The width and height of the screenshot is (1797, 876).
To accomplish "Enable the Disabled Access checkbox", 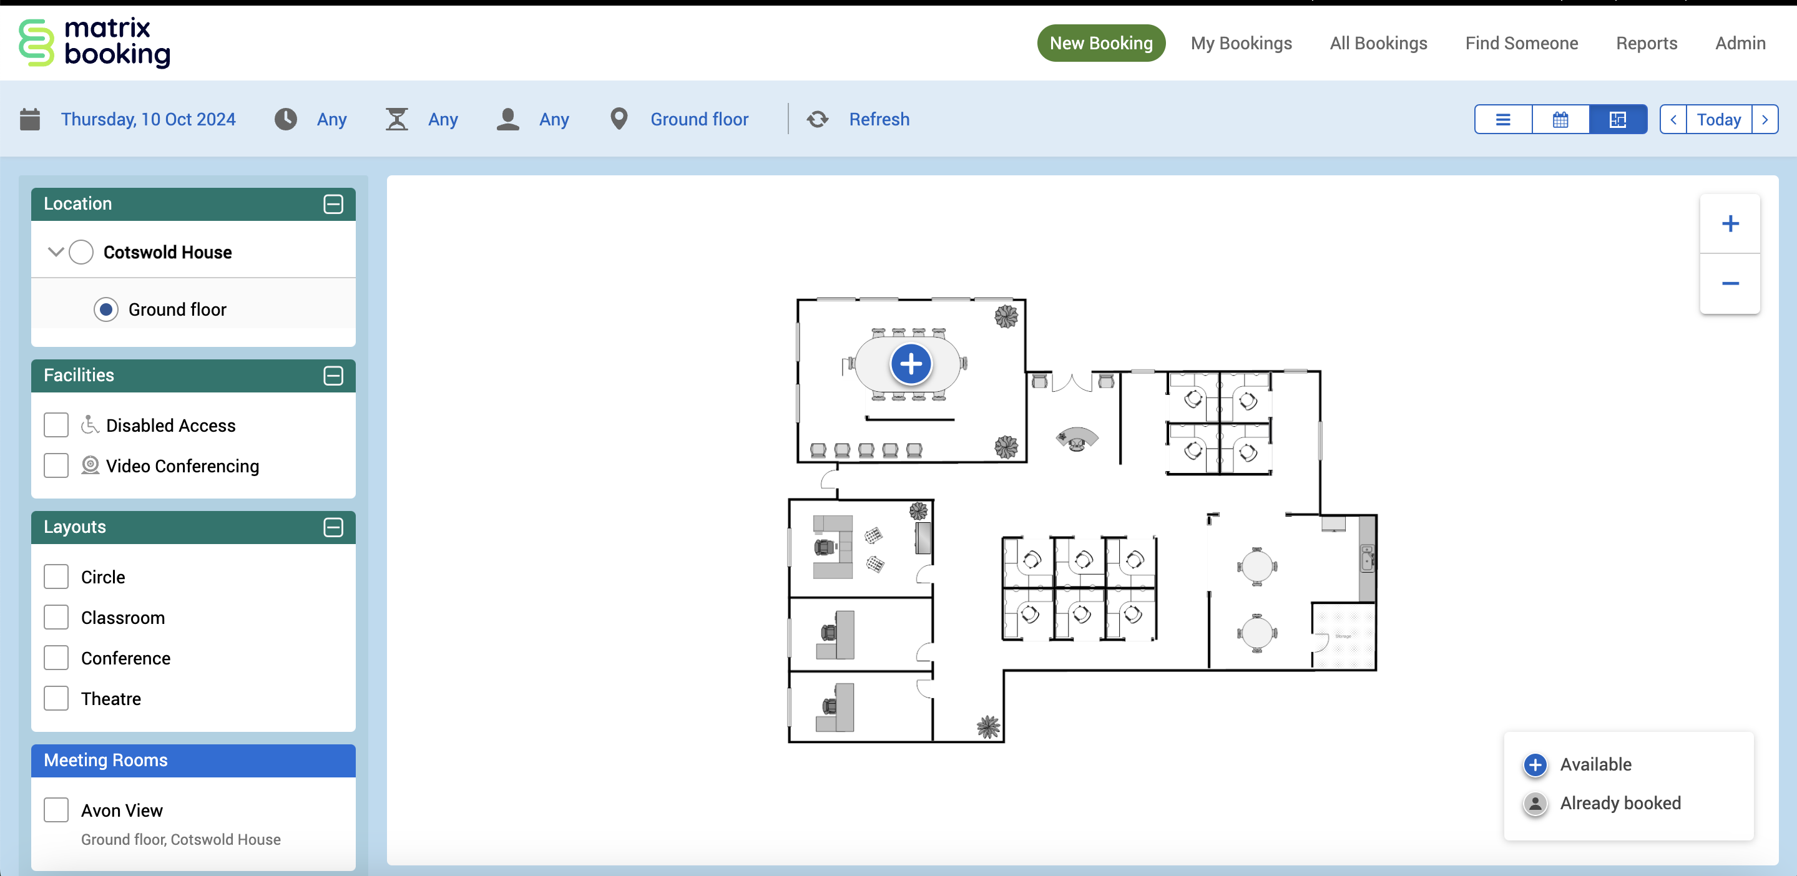I will (56, 425).
